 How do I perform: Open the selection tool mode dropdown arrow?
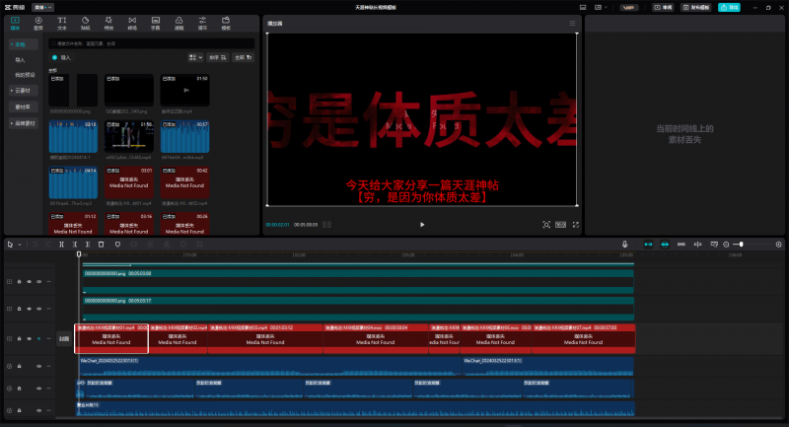pos(20,245)
